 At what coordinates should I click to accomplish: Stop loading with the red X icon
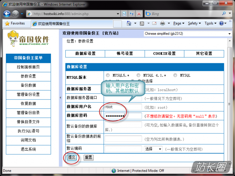click(139, 14)
